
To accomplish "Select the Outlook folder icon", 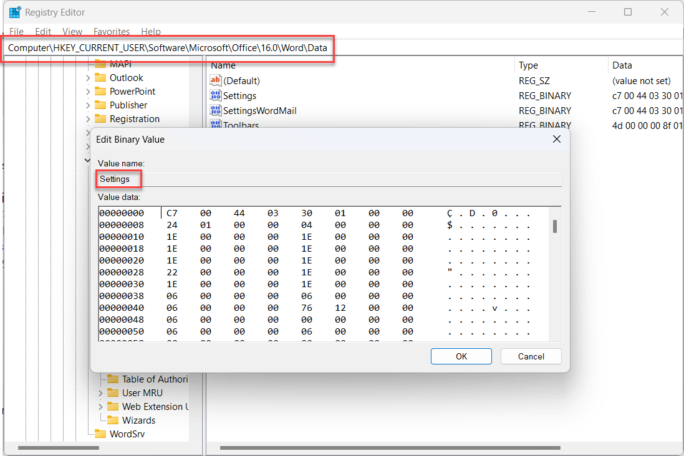I will point(100,78).
